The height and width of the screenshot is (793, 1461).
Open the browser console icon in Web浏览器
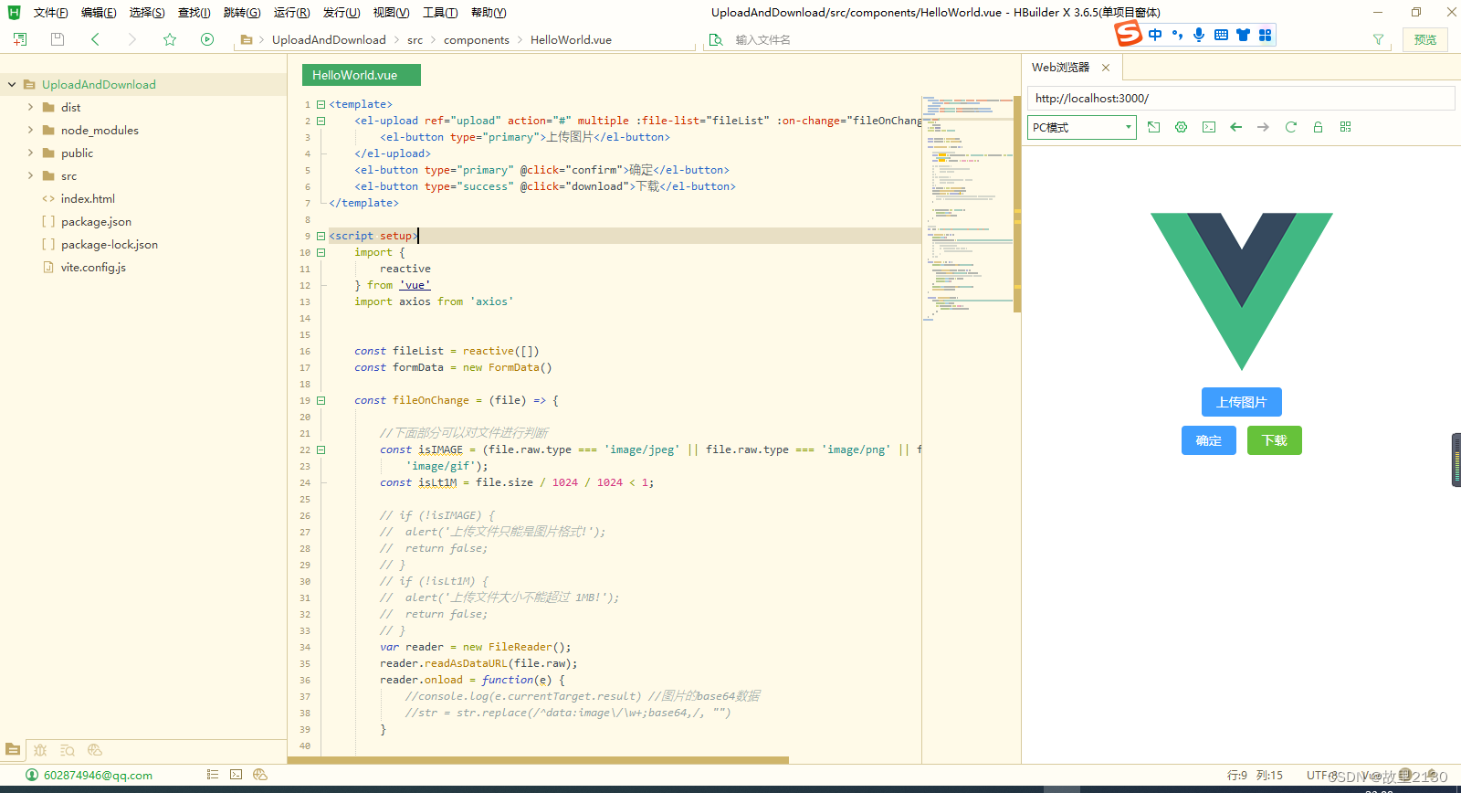pyautogui.click(x=1209, y=127)
